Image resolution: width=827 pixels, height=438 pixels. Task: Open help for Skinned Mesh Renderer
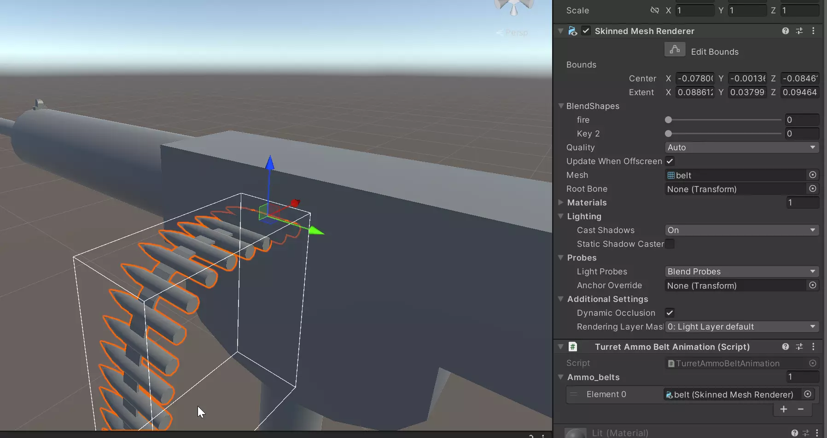click(x=786, y=31)
